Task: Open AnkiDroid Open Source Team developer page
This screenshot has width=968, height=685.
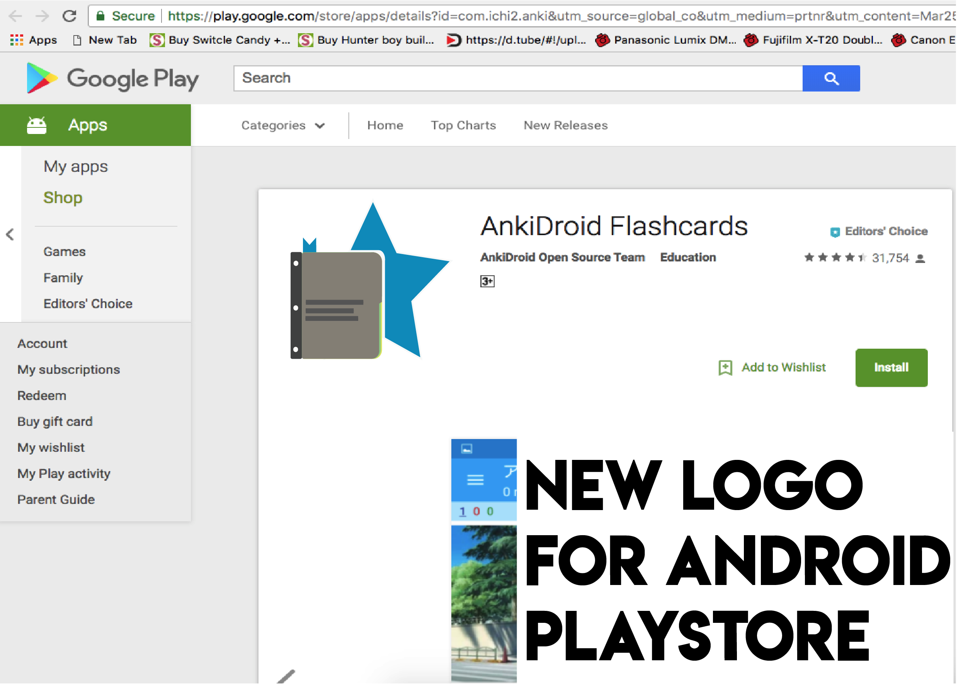Action: (x=563, y=258)
